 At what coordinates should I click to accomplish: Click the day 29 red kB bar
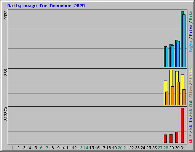click(x=171, y=138)
